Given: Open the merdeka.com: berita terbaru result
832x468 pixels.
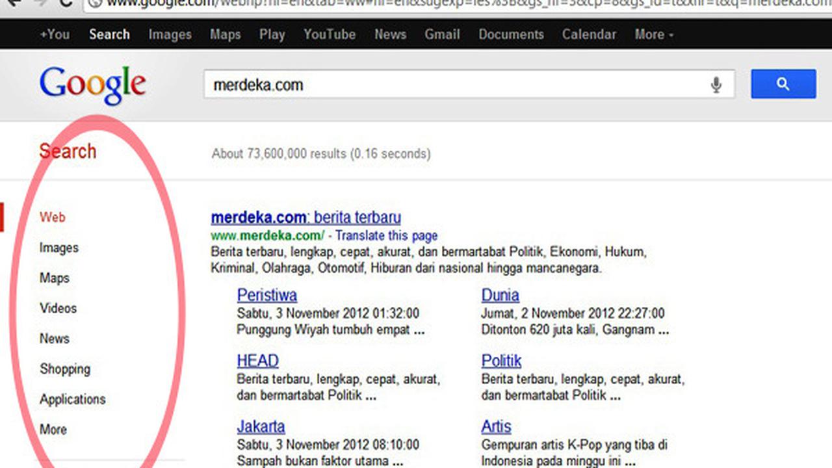Looking at the screenshot, I should point(305,217).
